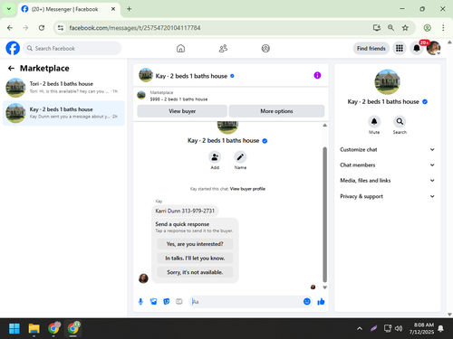The height and width of the screenshot is (339, 453).
Task: Go to the Home feed icon
Action: click(180, 48)
